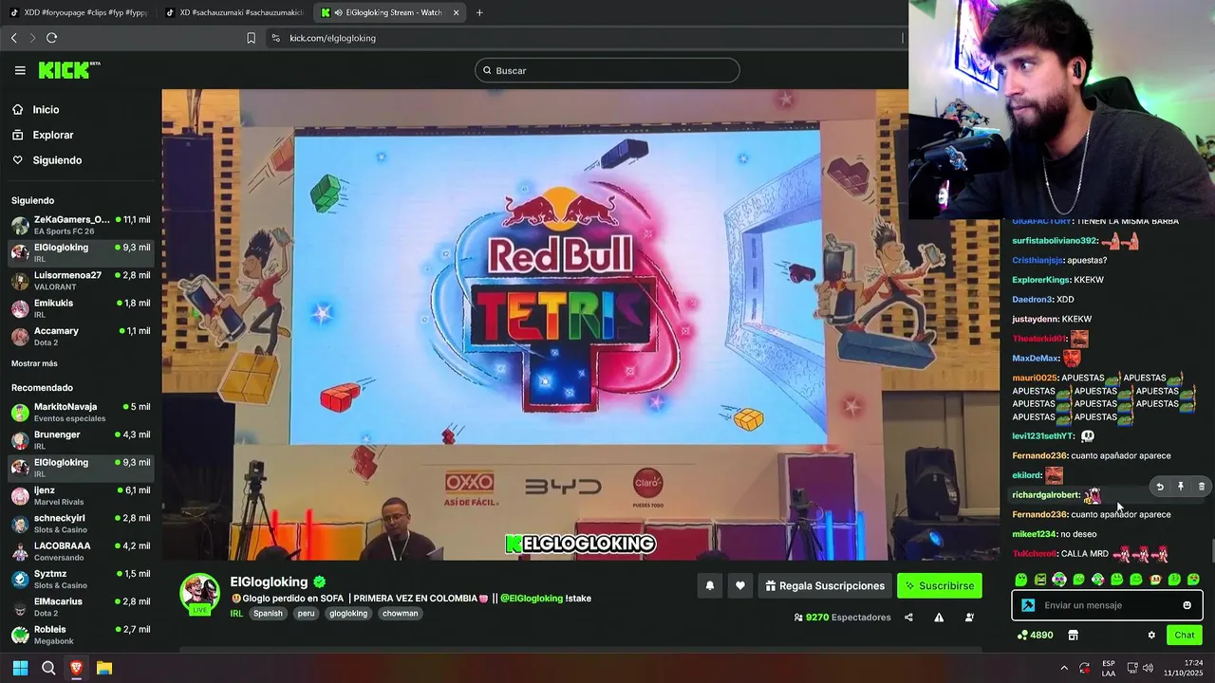Click the heart follow button

[740, 586]
